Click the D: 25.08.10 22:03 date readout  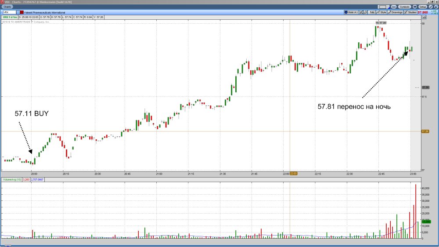(x=28, y=17)
